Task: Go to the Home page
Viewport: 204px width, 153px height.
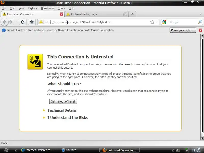Action: 32,22
